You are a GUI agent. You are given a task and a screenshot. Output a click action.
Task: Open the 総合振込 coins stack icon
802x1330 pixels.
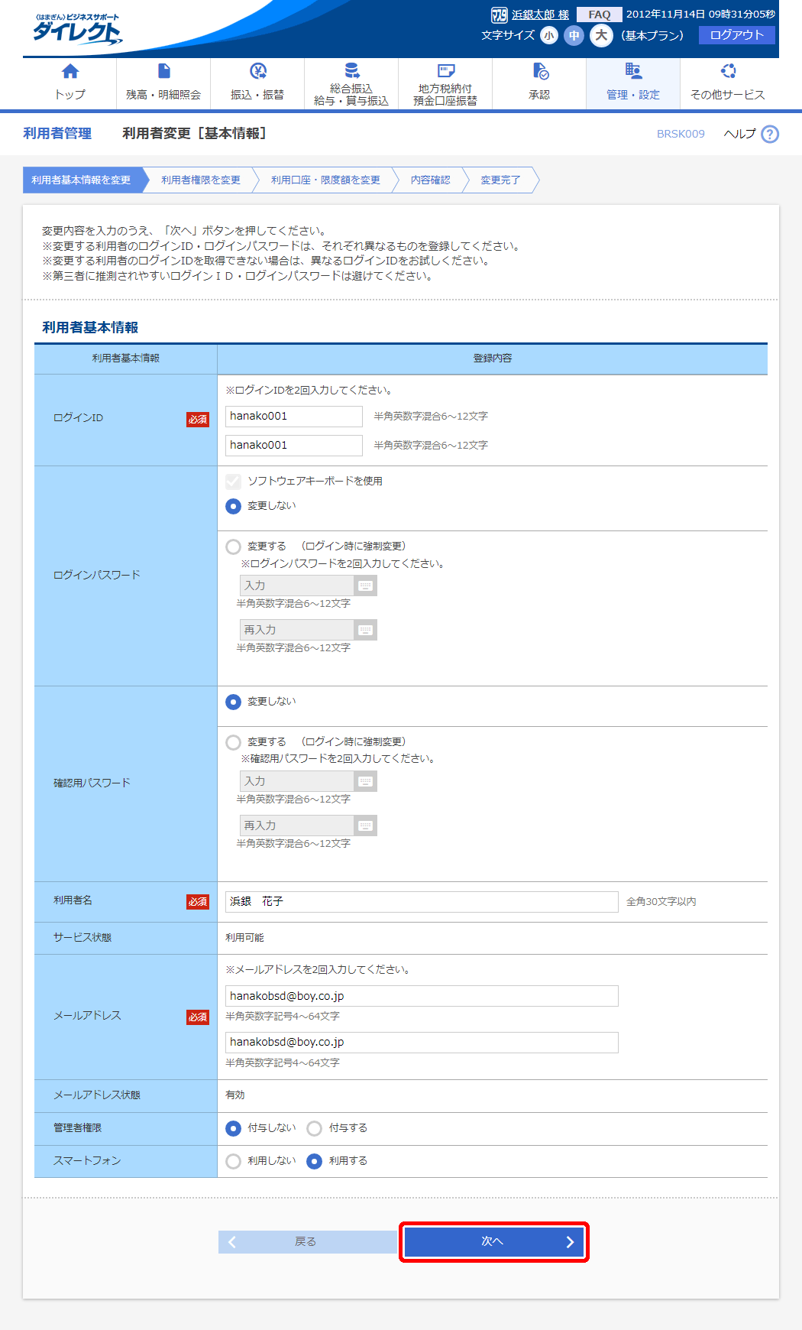(351, 71)
